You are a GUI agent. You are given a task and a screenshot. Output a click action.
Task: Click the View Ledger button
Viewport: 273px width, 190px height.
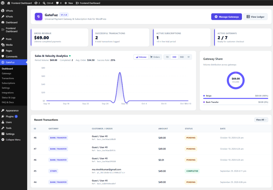point(255,17)
